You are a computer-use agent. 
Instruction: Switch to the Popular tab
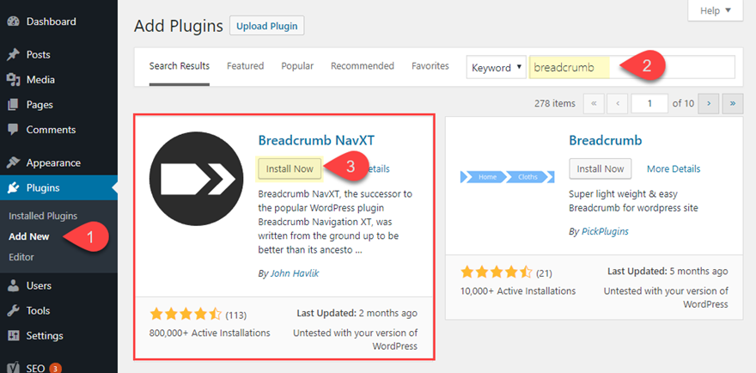(x=297, y=66)
